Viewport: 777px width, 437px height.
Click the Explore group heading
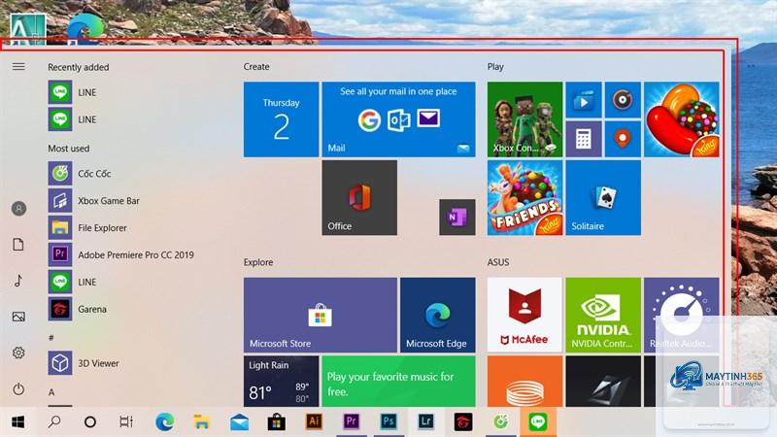258,262
